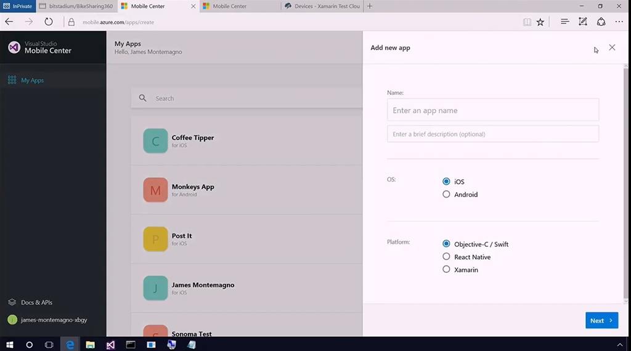Image resolution: width=631 pixels, height=351 pixels.
Task: Open Edge from the Windows taskbar
Action: pos(70,345)
